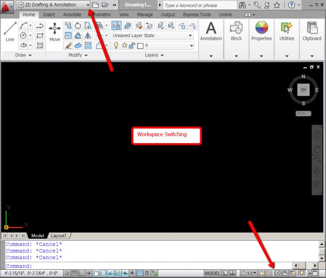Choose the Rotate tool
Image resolution: width=326 pixels, height=278 pixels.
pyautogui.click(x=78, y=26)
